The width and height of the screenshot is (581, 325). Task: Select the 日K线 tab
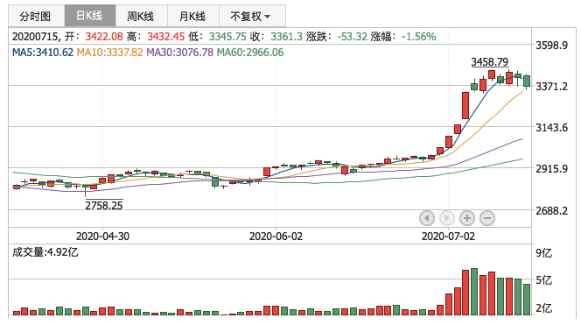90,16
